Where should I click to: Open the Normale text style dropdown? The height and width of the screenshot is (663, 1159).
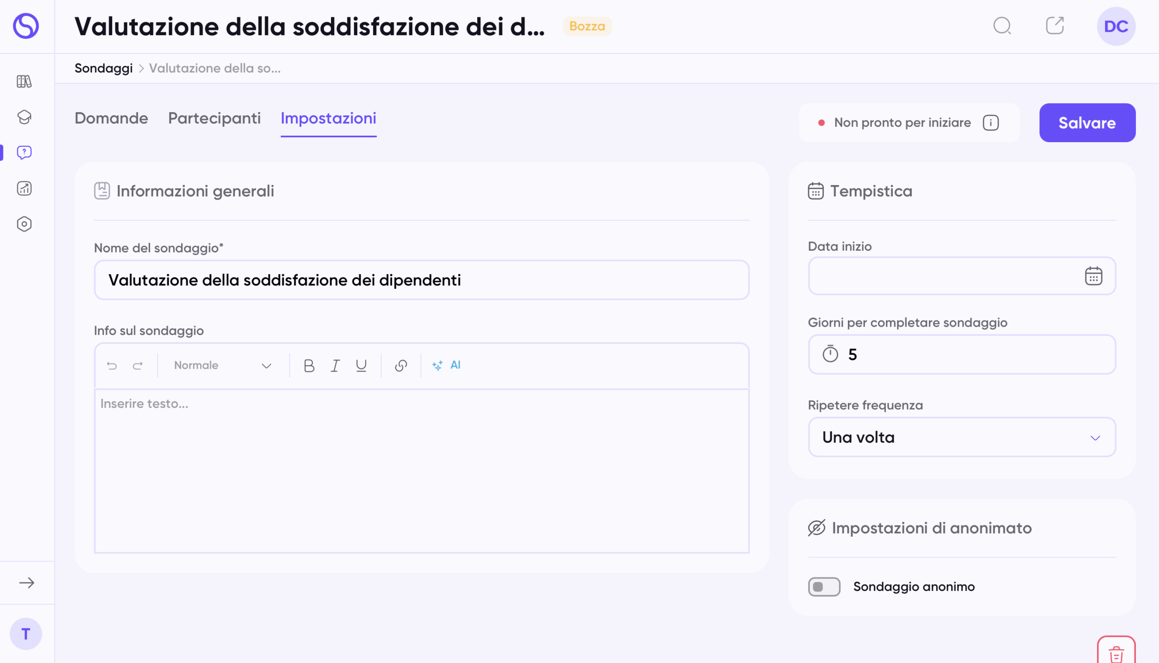click(x=223, y=365)
